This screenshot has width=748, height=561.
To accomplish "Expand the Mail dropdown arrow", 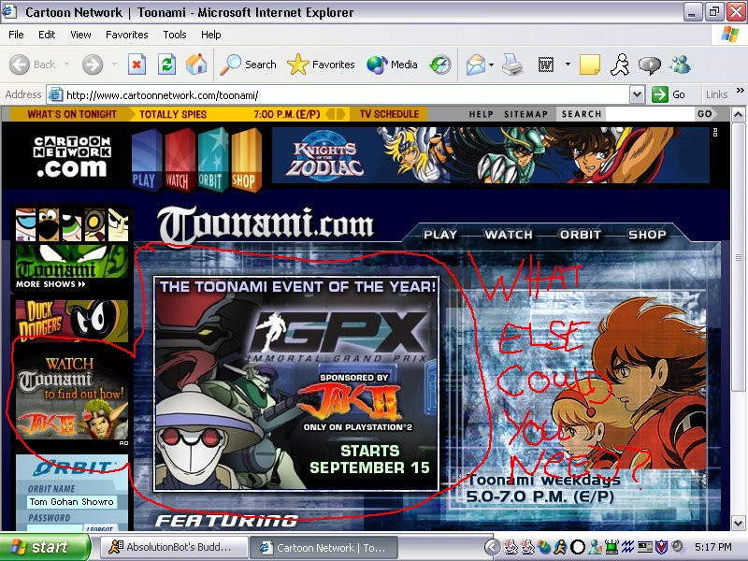I will 492,65.
